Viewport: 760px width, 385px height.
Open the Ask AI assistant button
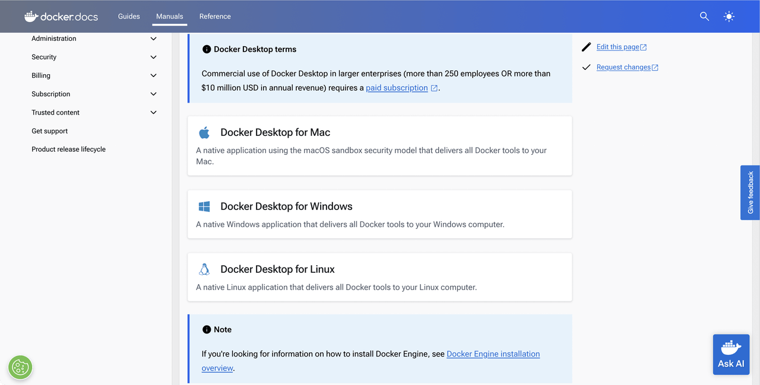pos(731,355)
